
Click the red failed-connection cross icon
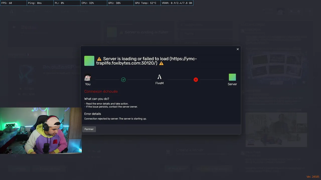coord(196,79)
